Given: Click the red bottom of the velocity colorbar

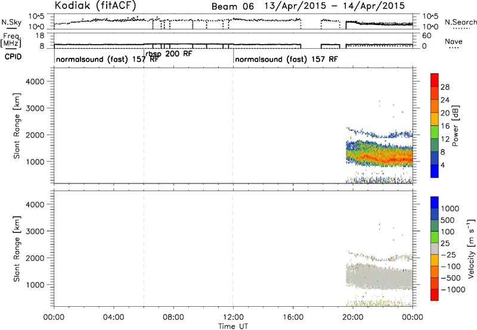Looking at the screenshot, I should (x=435, y=295).
